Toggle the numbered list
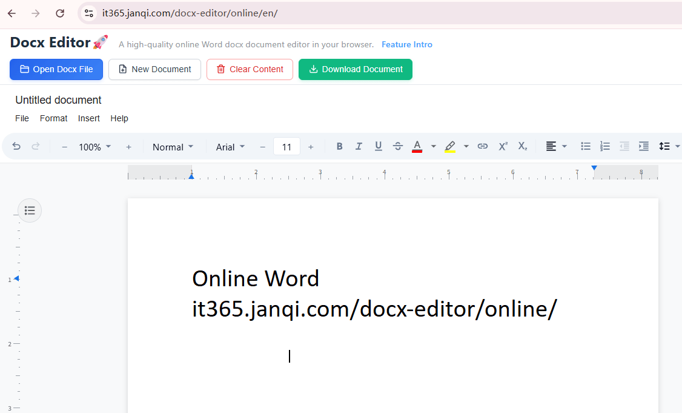The image size is (682, 413). 605,146
